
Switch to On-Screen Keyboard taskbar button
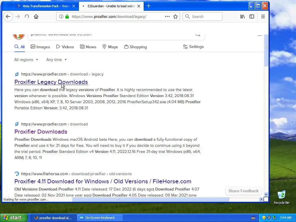(x=100, y=218)
